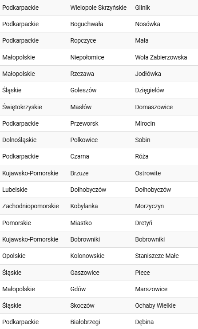
Task: Click the Wola Zabierzowska cell
Action: (x=161, y=57)
